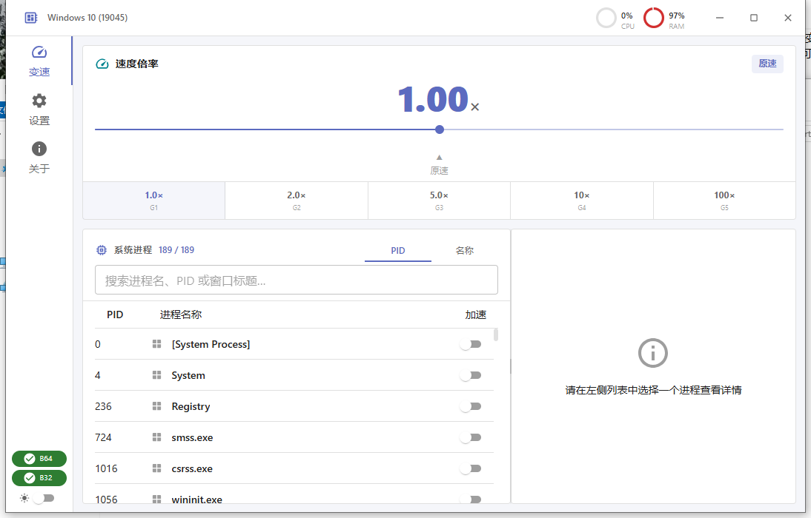Sort process list by PID tab
Viewport: 811px width, 518px height.
(398, 250)
